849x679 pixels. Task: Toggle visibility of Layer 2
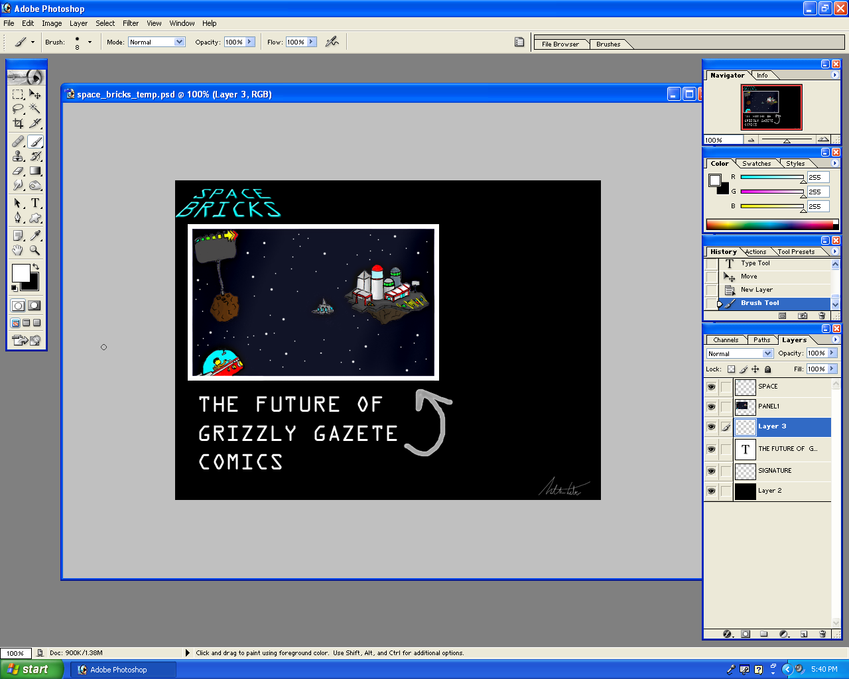711,491
